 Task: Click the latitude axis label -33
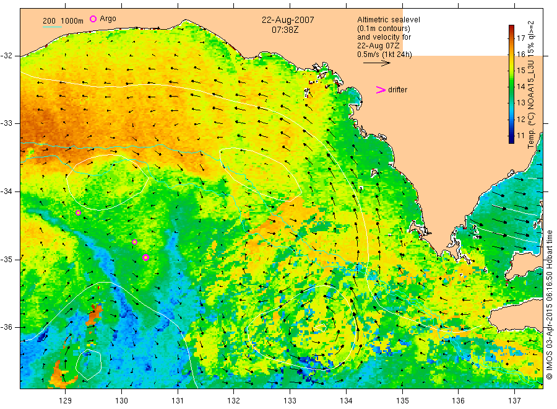pos(6,123)
